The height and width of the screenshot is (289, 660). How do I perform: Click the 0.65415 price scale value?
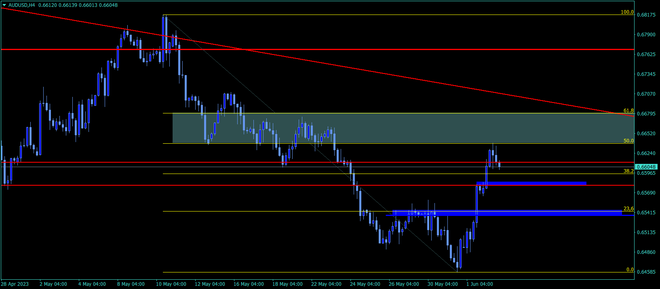(x=646, y=213)
